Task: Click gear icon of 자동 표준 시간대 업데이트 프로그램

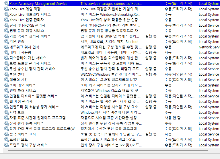Action: tap(7, 118)
